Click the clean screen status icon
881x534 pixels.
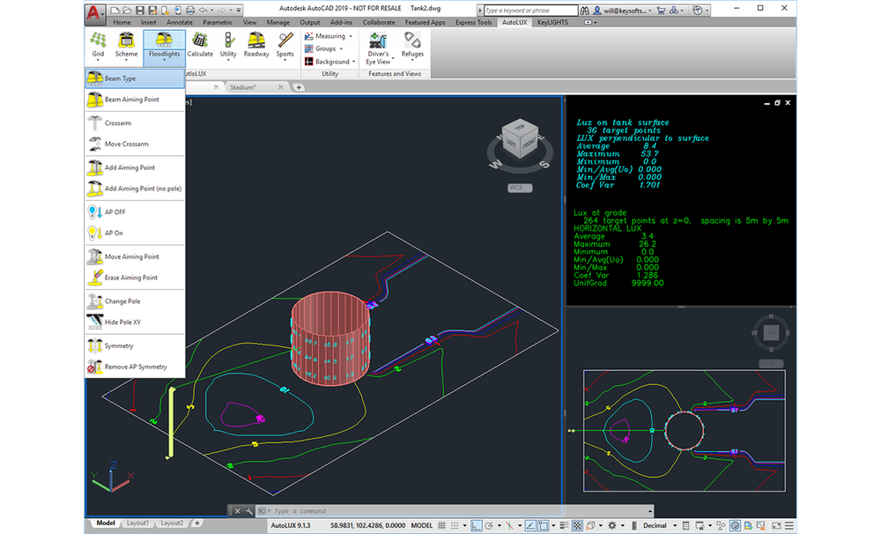coord(776,526)
